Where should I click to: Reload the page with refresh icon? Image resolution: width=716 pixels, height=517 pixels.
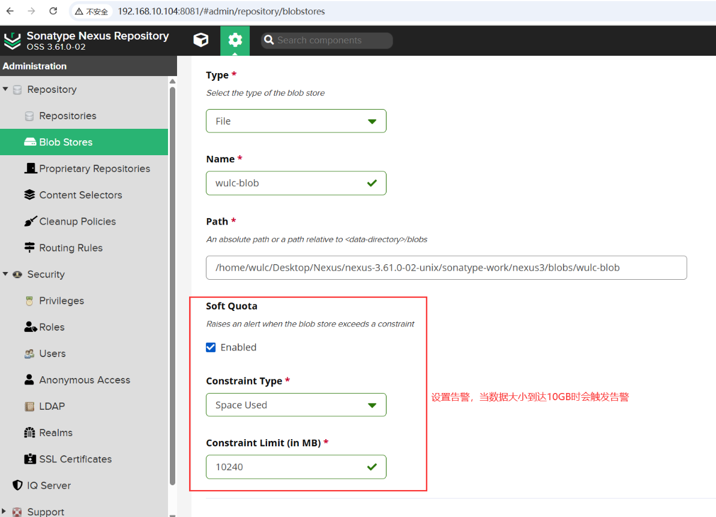(53, 11)
